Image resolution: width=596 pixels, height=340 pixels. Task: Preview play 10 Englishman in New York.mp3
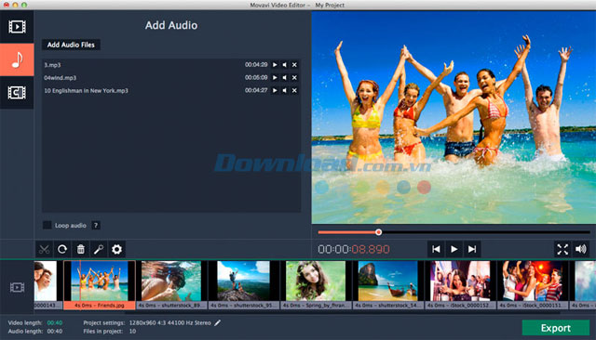coord(275,91)
